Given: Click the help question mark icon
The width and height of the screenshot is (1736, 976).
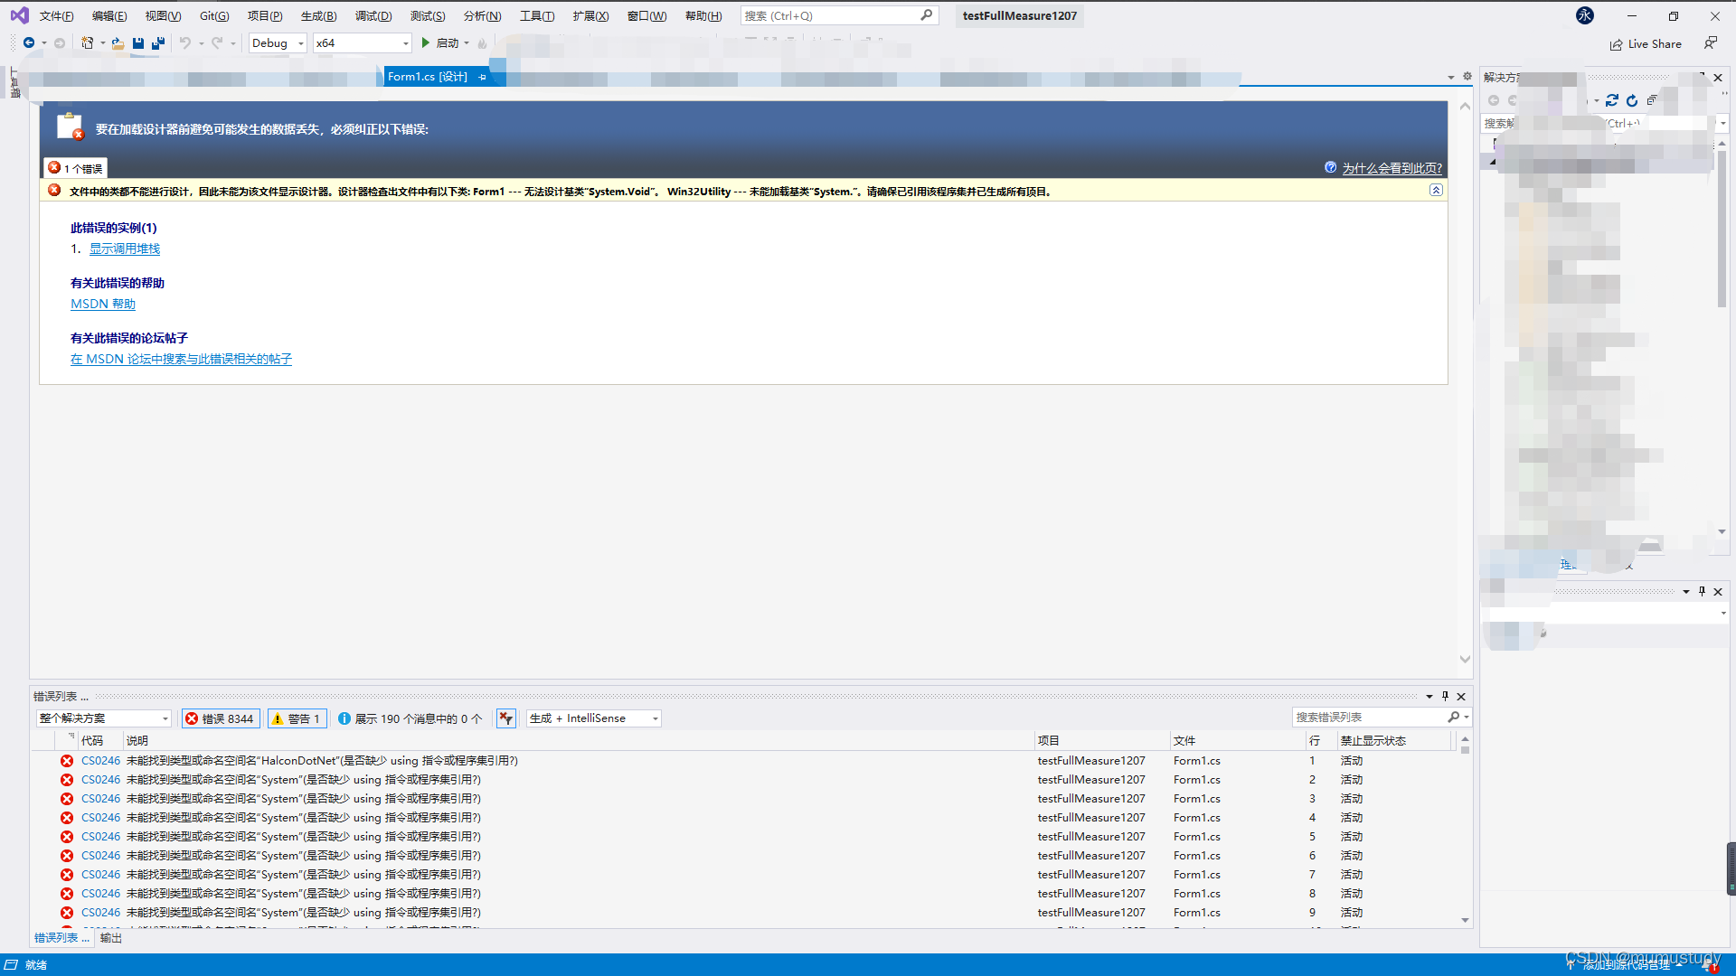Looking at the screenshot, I should pyautogui.click(x=1330, y=167).
